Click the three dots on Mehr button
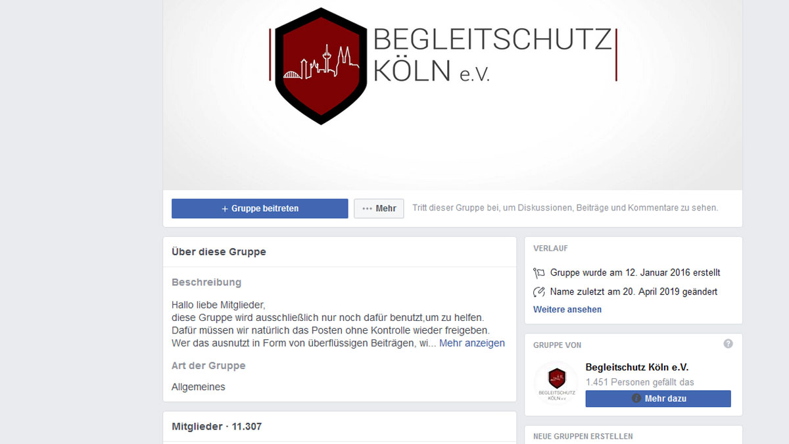 click(367, 209)
